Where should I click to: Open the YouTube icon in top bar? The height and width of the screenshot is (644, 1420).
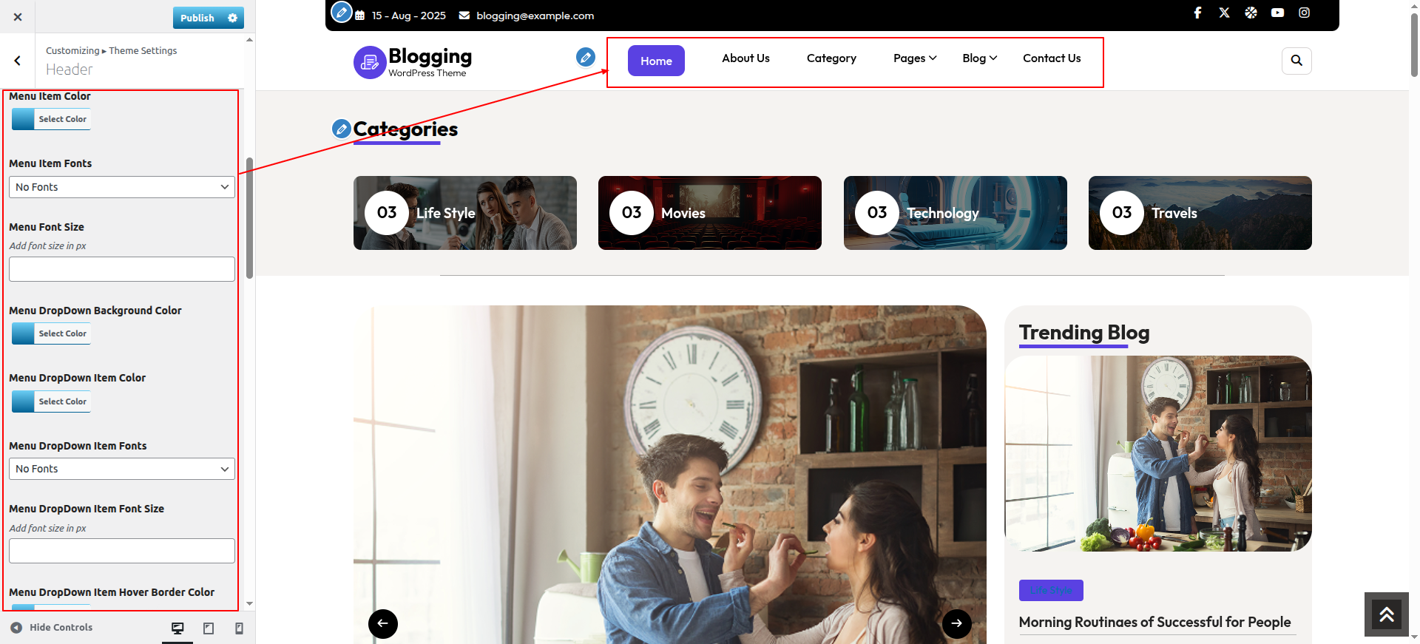tap(1277, 13)
